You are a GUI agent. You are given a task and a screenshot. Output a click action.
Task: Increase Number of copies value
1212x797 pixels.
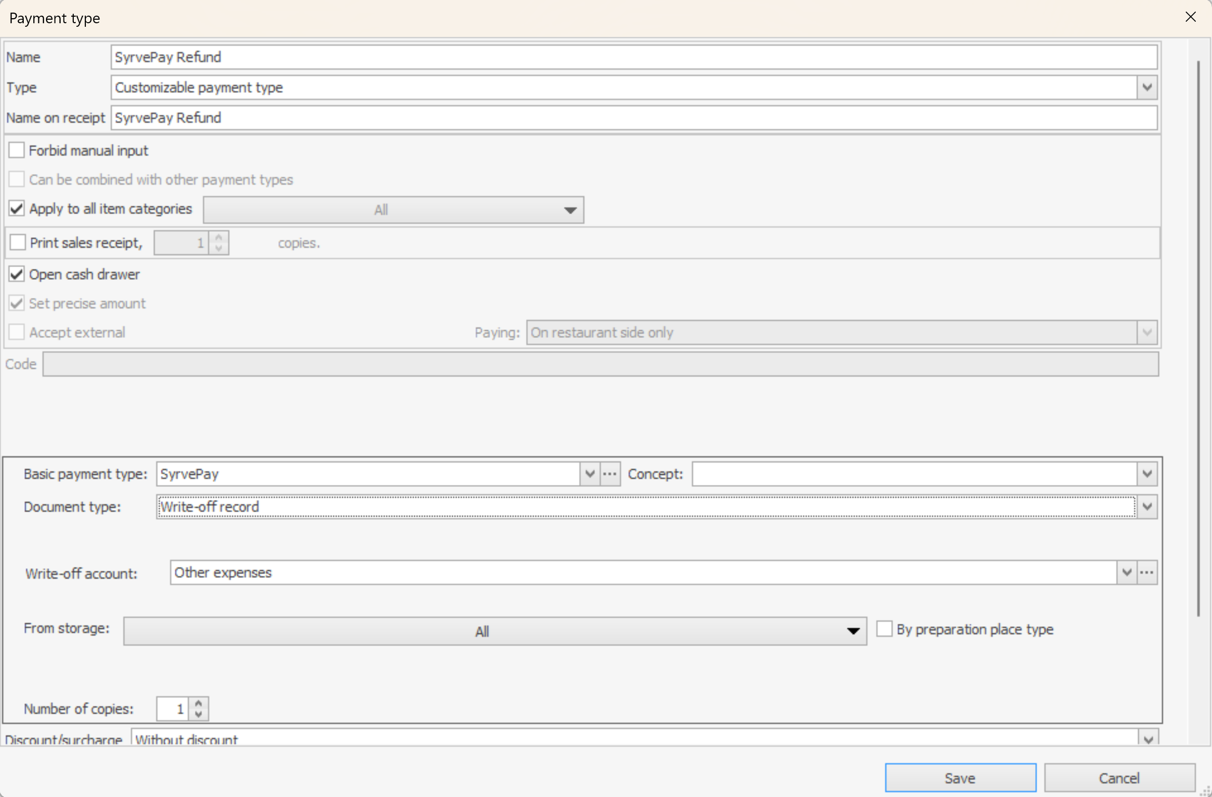pyautogui.click(x=199, y=703)
